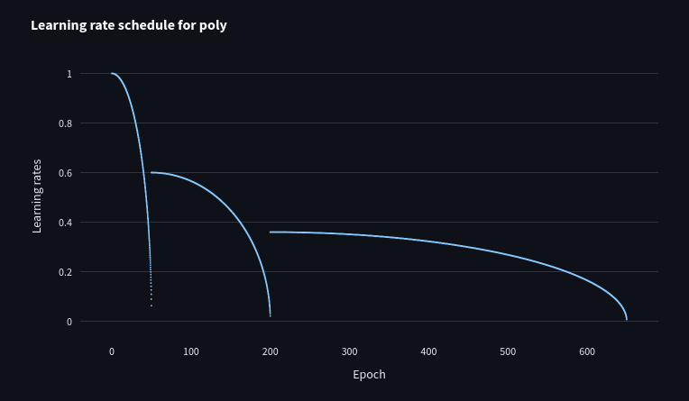689x401 pixels.
Task: Click y-axis tick label 0.4
Action: (x=65, y=223)
